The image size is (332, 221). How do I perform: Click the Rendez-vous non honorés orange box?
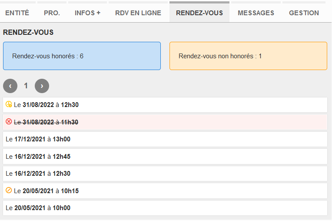pos(249,56)
